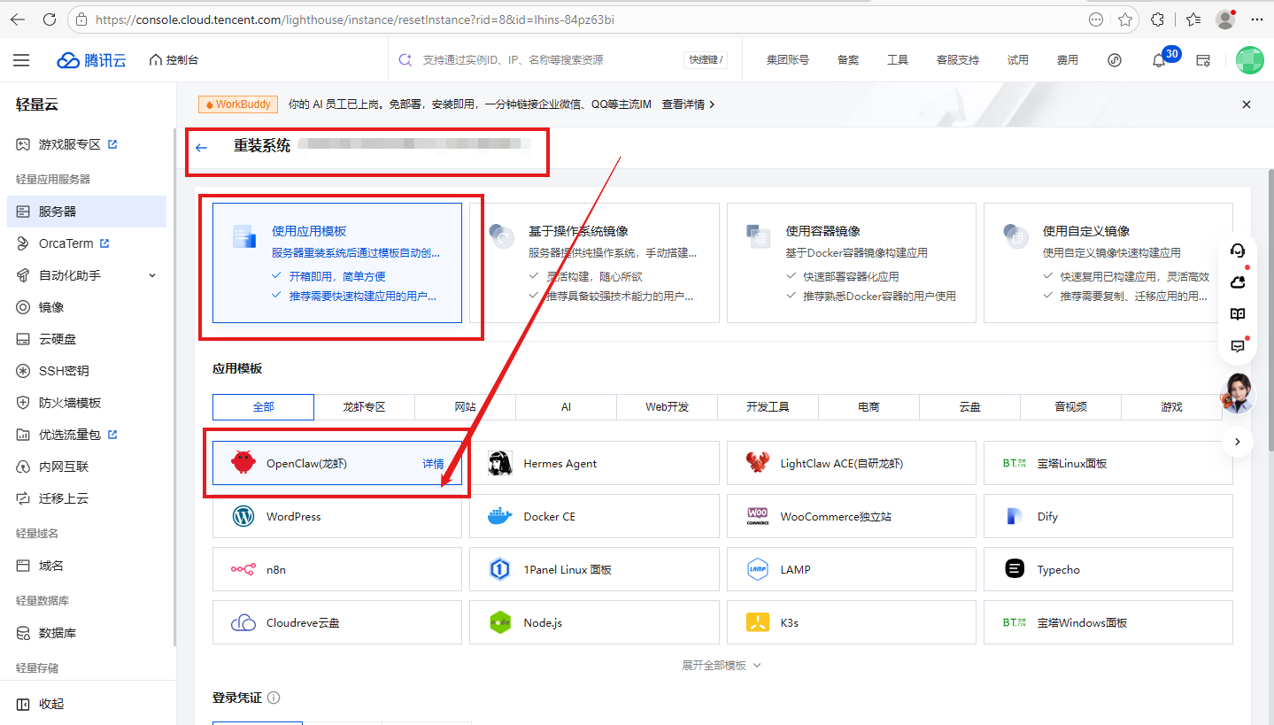
Task: Click the account avatar in the console header
Action: coord(1250,60)
